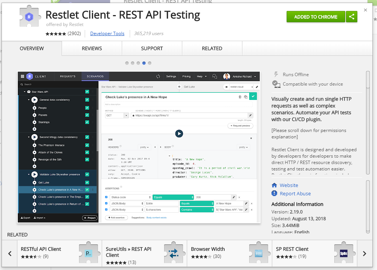Show previous related extensions with left arrow
Screen dimensions: 377x270
click(10, 253)
